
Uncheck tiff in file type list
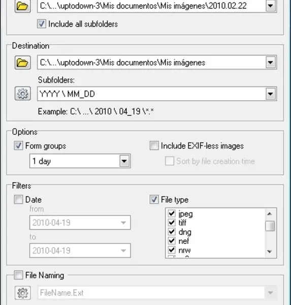pyautogui.click(x=172, y=222)
